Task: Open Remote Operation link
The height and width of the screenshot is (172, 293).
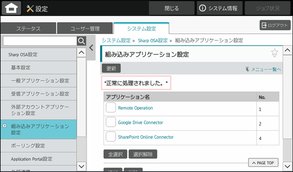Action: tap(135, 108)
